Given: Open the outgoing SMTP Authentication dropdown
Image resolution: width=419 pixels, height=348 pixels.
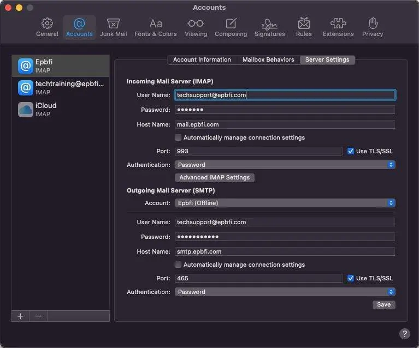Looking at the screenshot, I should click(285, 292).
